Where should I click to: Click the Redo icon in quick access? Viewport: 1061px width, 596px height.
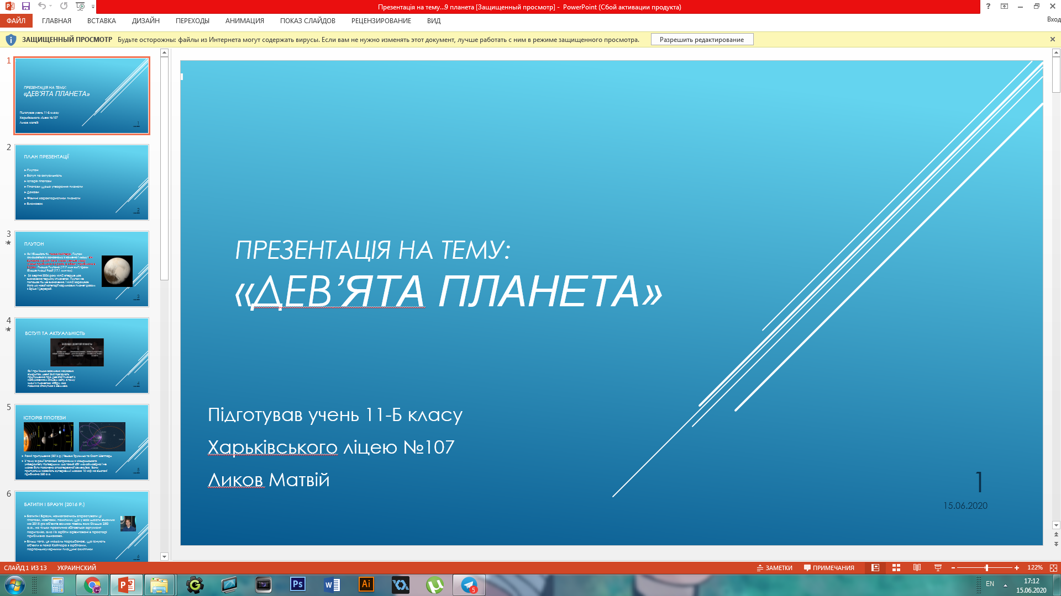click(x=64, y=6)
